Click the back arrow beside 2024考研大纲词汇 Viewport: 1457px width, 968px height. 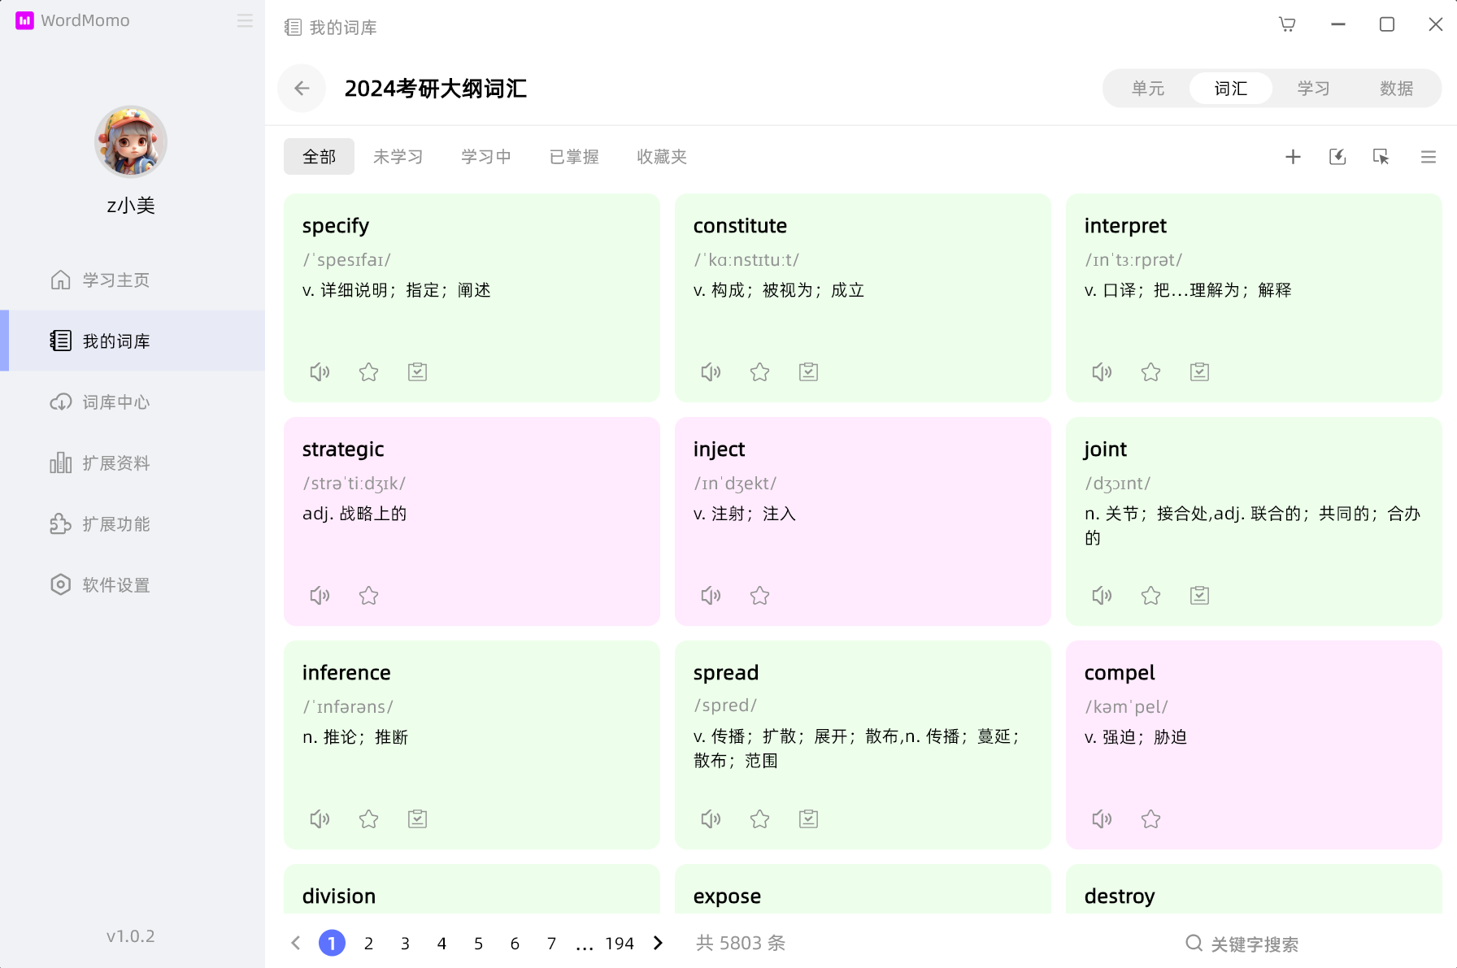pos(302,89)
